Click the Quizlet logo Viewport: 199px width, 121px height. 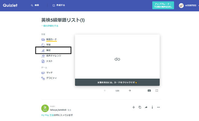tap(10, 5)
